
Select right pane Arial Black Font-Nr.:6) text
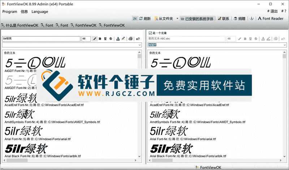pyautogui.click(x=188, y=156)
